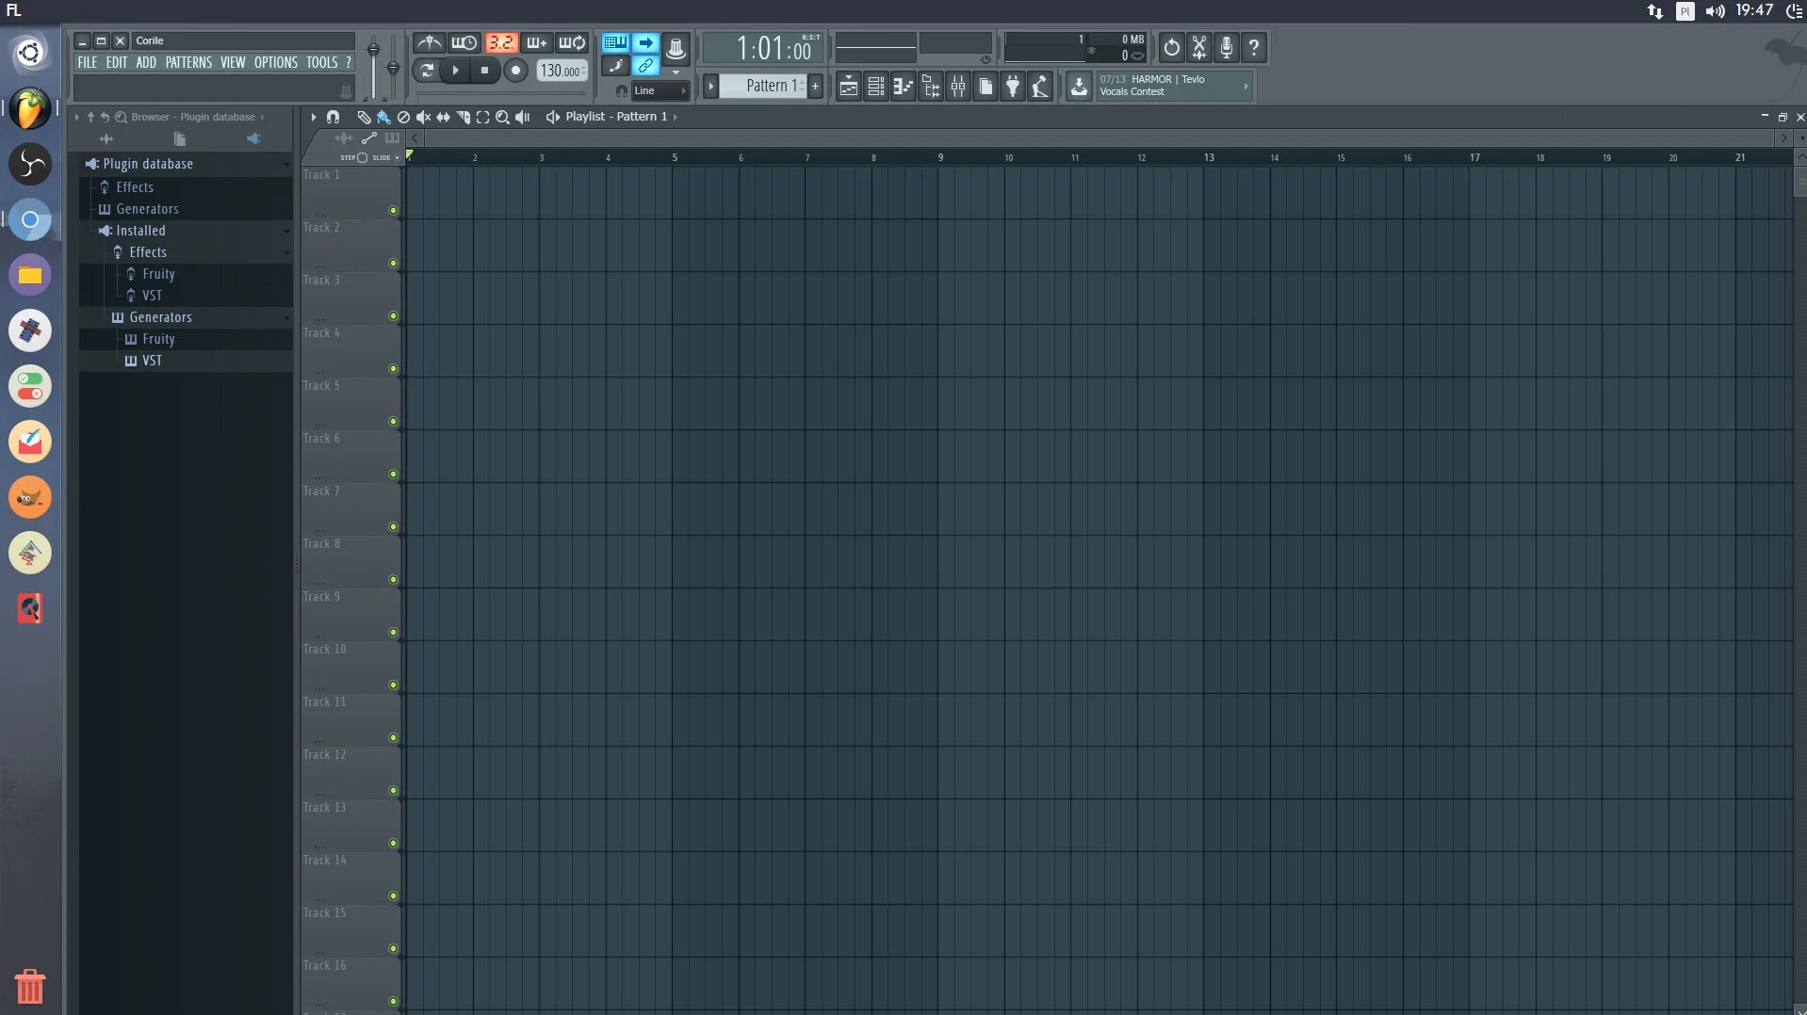1807x1015 pixels.
Task: Select the playlist Slip tool
Action: coord(443,117)
